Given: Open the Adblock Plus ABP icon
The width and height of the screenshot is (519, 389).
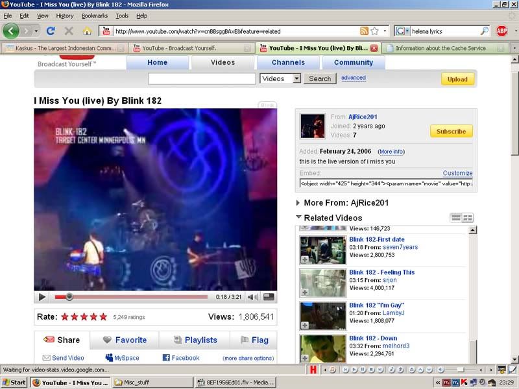Looking at the screenshot, I should [501, 31].
